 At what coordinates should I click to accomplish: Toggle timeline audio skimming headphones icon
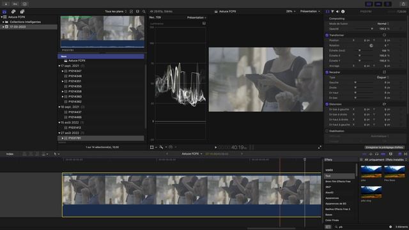(376, 154)
